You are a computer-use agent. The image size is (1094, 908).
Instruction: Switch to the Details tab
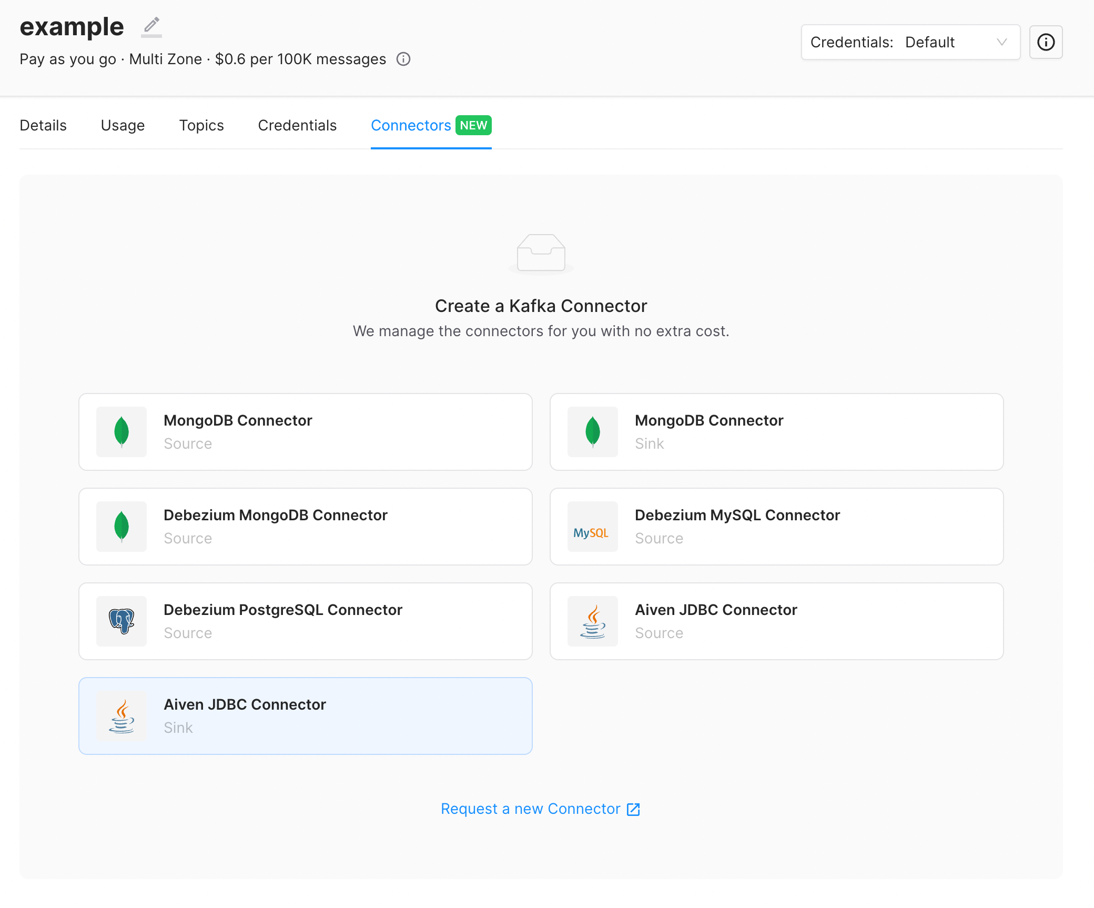tap(43, 125)
